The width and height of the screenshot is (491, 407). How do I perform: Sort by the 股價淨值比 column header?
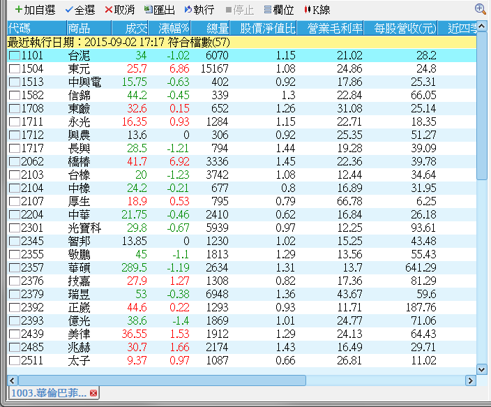coord(264,28)
